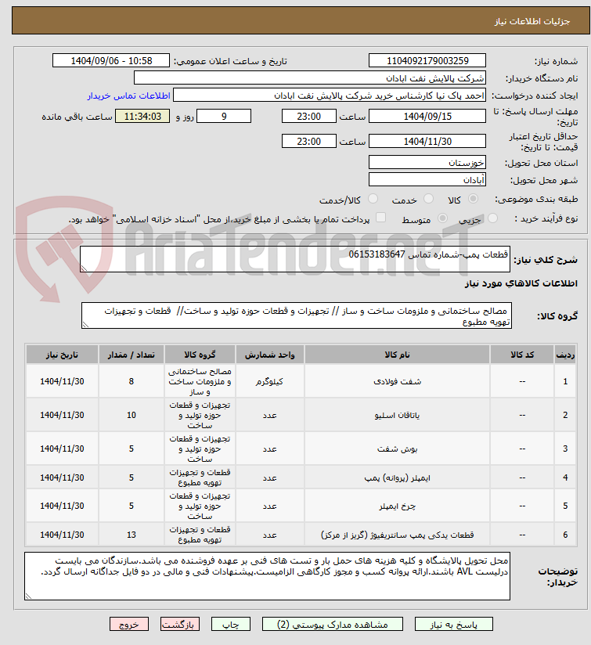Click the 'بازگشت' back button
This screenshot has height=645, width=591.
[x=180, y=625]
